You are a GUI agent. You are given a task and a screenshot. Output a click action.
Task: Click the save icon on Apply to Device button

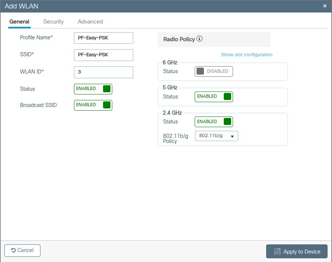(277, 251)
